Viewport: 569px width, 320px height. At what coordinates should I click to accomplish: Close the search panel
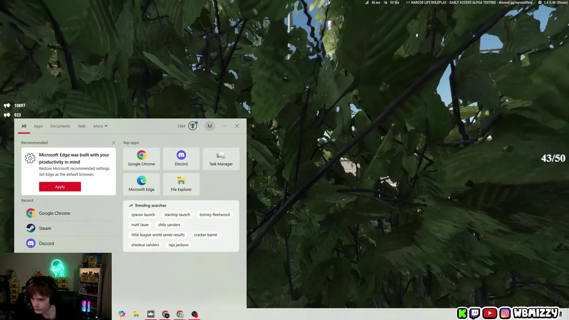tap(237, 126)
